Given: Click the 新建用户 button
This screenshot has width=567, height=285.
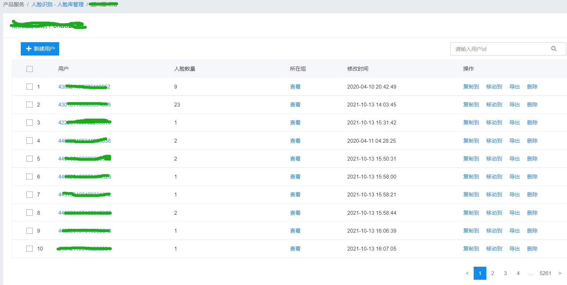Looking at the screenshot, I should point(40,49).
